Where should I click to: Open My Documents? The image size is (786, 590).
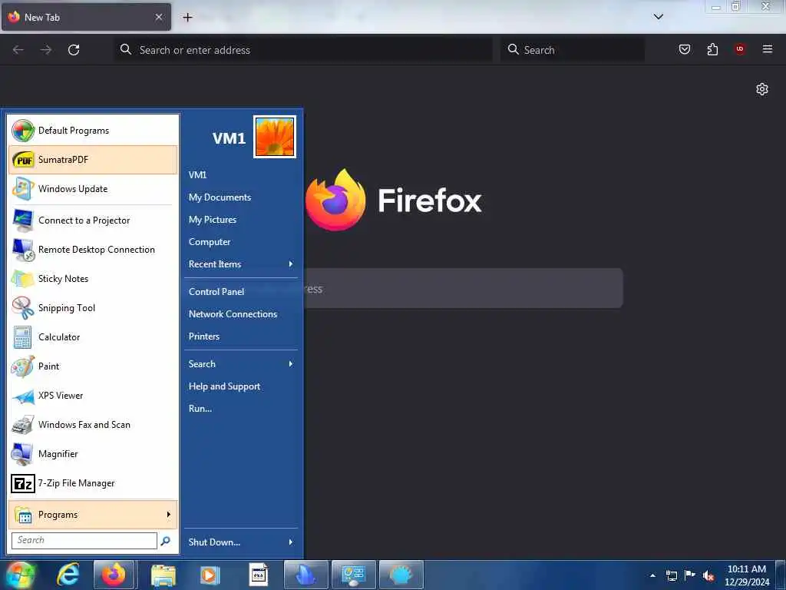[241, 197]
